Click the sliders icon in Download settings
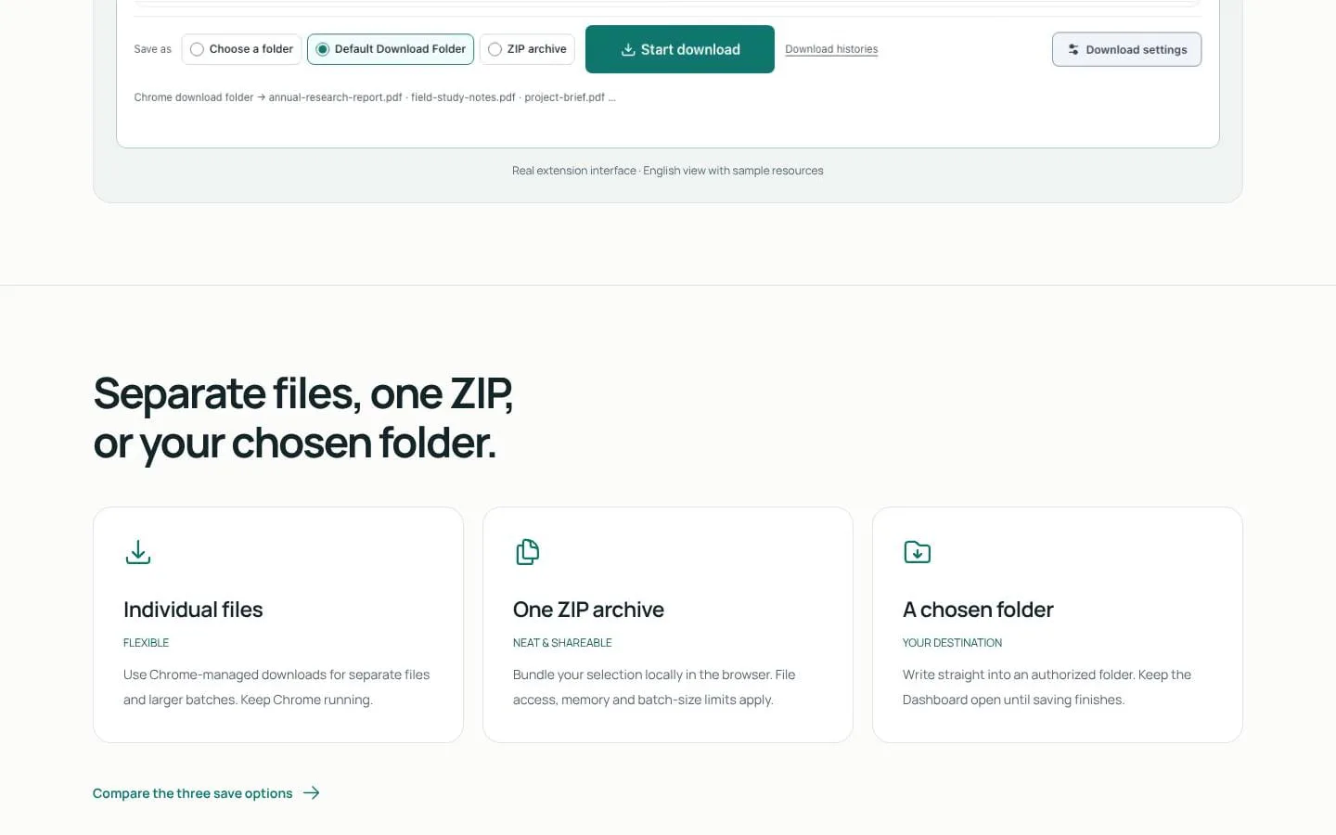Image resolution: width=1336 pixels, height=835 pixels. (x=1073, y=49)
